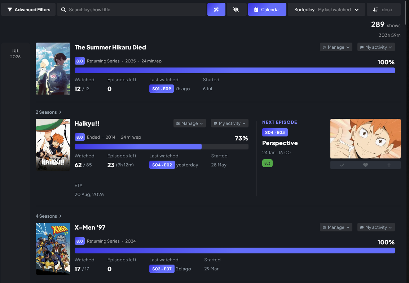Click the 303h 59m total time text
This screenshot has height=283, width=409.
pos(390,35)
